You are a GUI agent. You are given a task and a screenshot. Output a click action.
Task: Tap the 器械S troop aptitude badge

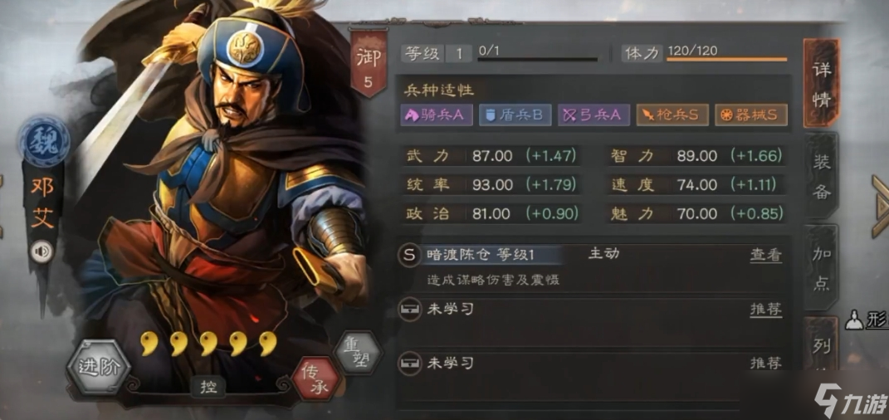coord(751,115)
